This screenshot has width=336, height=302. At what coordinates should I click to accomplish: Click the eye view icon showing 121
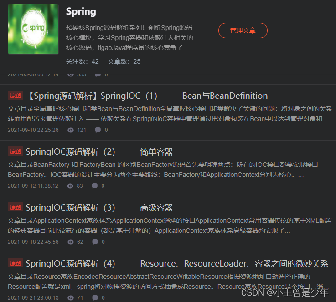(x=71, y=130)
